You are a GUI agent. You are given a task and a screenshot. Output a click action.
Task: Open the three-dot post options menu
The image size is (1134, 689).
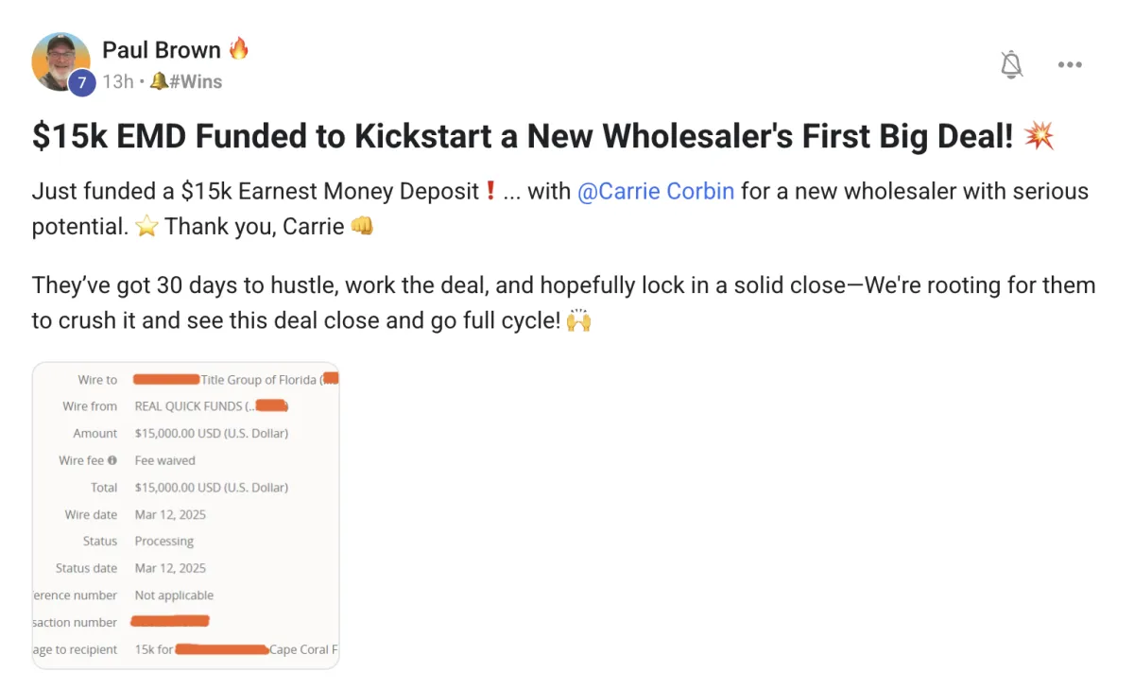click(1070, 64)
